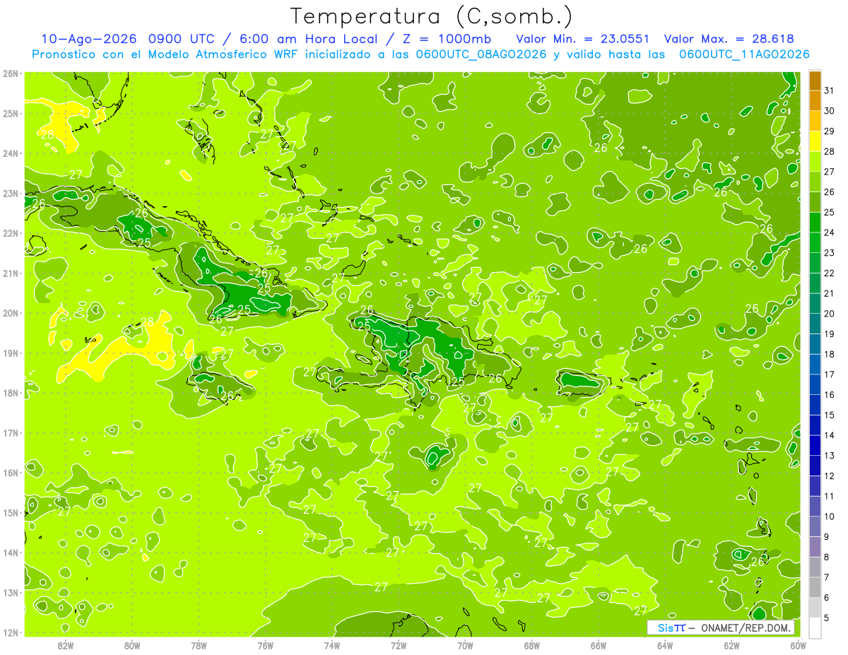Click the longitude axis label 70W
The image size is (848, 655).
coord(465,645)
